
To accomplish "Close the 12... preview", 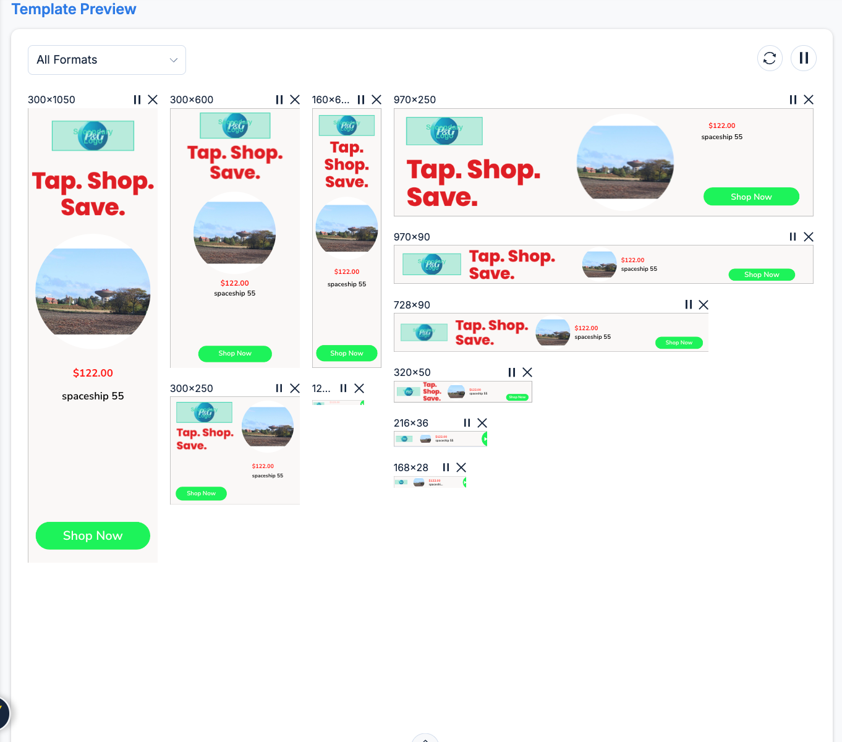I will click(x=359, y=388).
